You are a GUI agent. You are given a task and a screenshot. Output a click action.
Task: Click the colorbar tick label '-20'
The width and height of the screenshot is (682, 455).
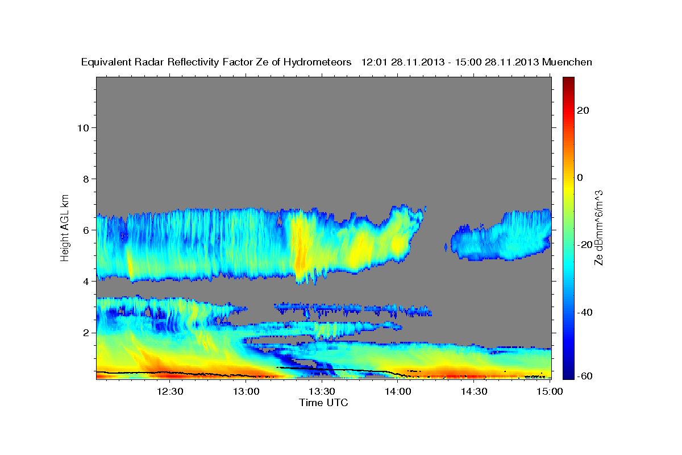pos(584,245)
